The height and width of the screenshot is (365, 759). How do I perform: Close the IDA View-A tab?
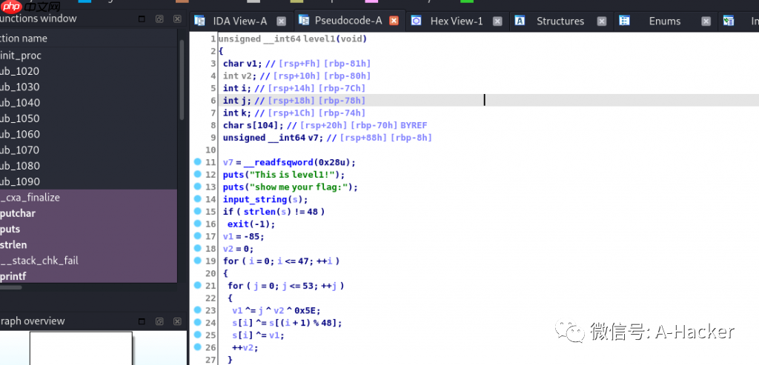click(281, 21)
